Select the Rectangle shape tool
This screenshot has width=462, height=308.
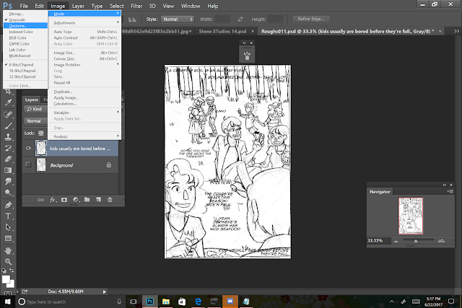coord(8,238)
